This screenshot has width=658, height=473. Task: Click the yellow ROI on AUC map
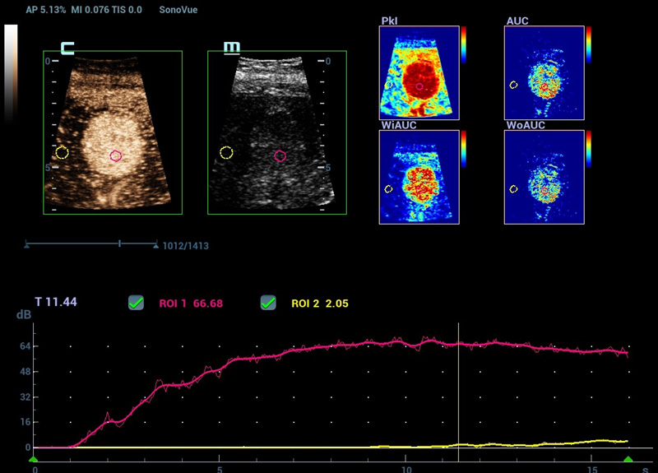[514, 84]
